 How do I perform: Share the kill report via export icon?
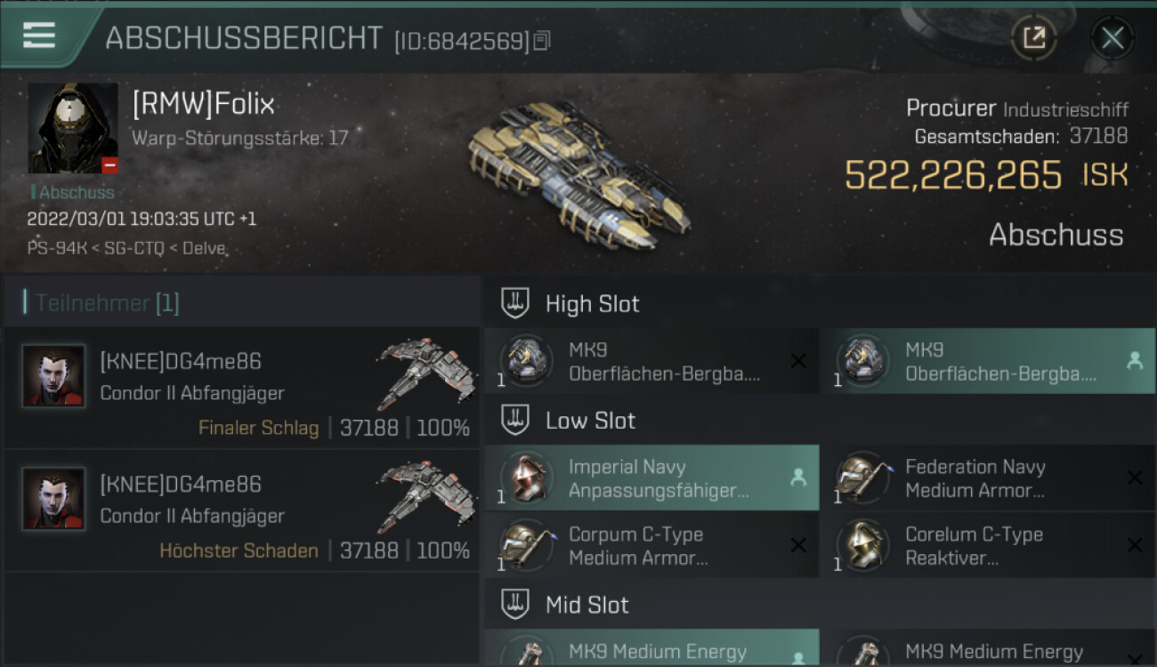(x=1033, y=37)
